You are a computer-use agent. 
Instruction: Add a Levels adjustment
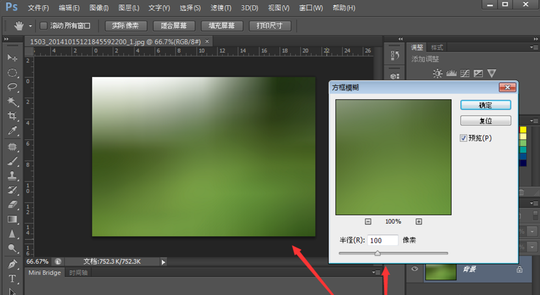[x=451, y=73]
